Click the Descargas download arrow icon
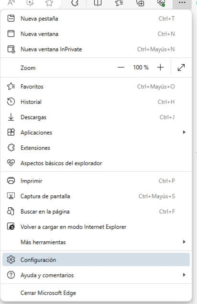 coord(11,117)
